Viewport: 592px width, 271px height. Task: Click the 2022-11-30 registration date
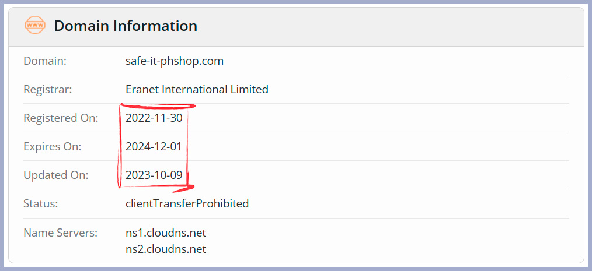tap(154, 118)
